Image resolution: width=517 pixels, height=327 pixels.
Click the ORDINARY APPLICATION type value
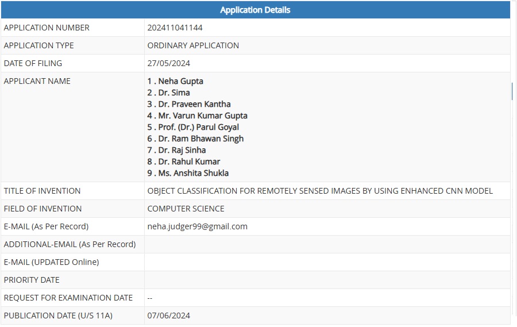[193, 45]
